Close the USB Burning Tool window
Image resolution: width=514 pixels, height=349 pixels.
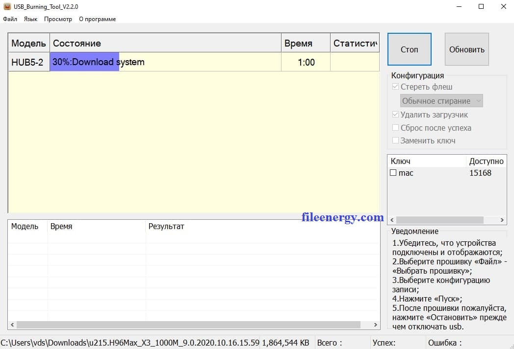tap(504, 6)
